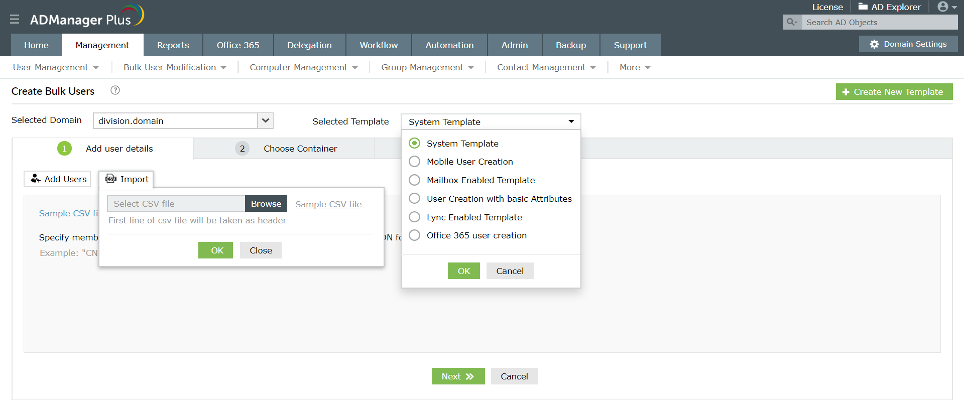Choose Office 365 user creation radio

point(414,235)
